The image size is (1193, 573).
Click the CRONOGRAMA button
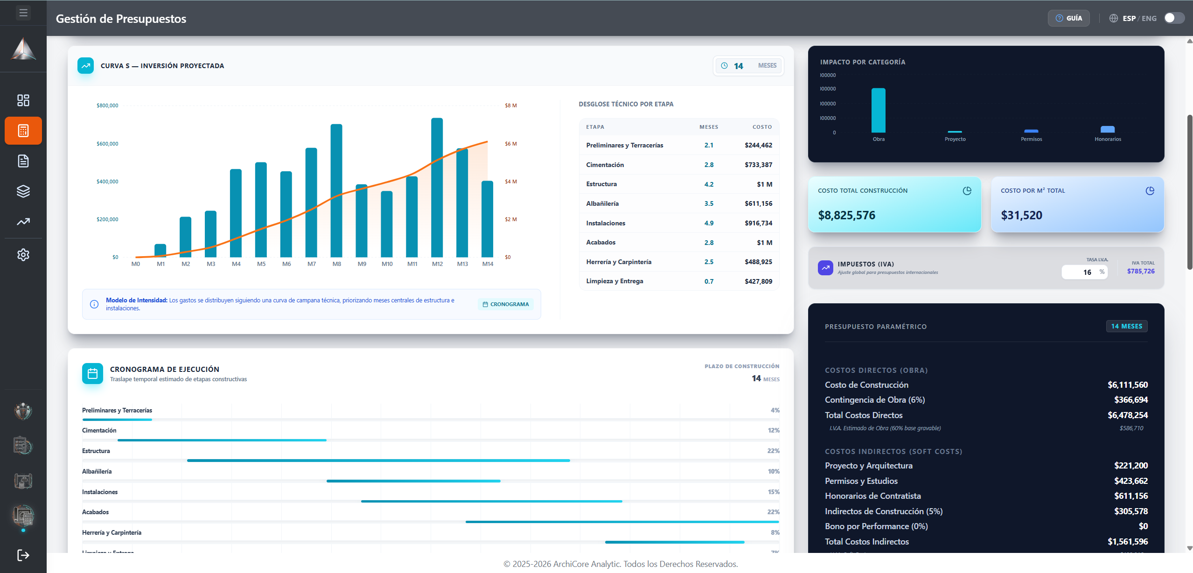pyautogui.click(x=506, y=304)
